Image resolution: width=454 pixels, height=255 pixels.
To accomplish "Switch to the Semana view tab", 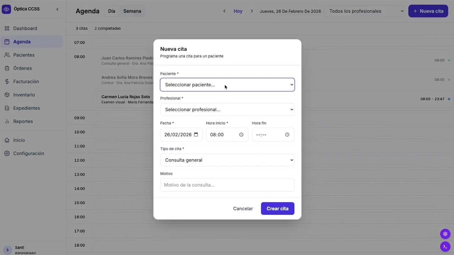I will tap(132, 11).
